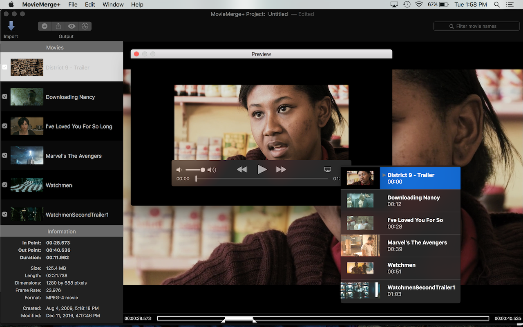Click the battery status icon
523x327 pixels.
coord(444,4)
